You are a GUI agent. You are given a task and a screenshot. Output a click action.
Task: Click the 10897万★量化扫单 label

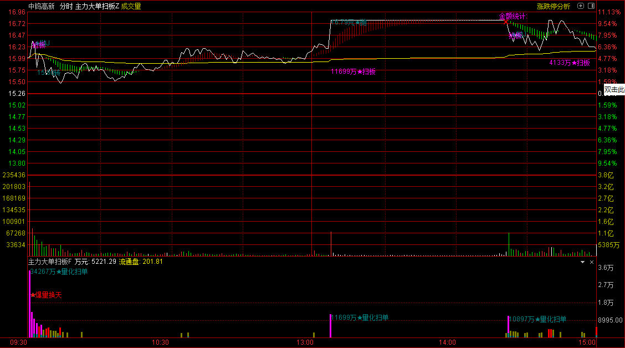point(537,319)
